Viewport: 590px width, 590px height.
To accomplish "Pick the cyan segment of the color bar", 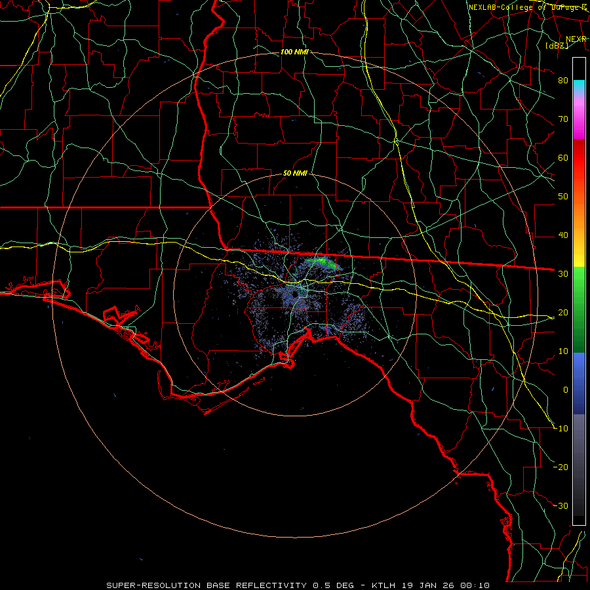I will click(x=579, y=87).
